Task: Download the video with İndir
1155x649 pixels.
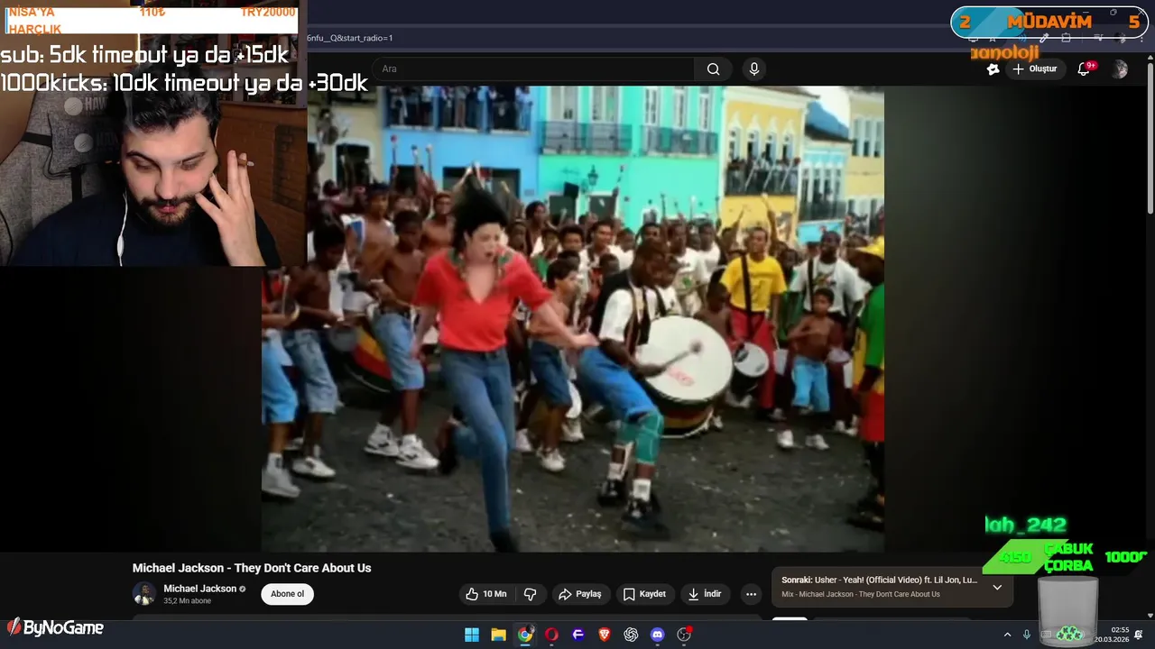Action: (705, 594)
